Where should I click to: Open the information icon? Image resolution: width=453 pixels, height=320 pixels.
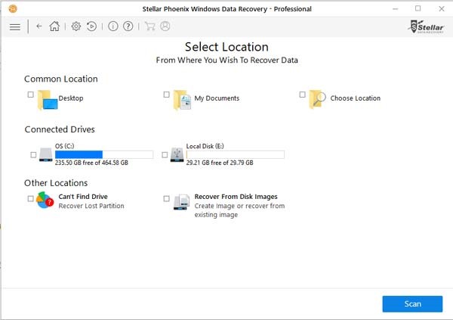point(113,26)
